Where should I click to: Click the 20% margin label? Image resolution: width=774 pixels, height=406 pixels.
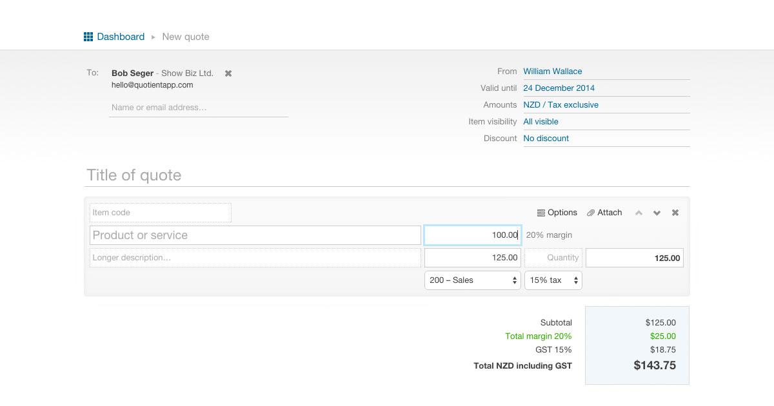549,235
